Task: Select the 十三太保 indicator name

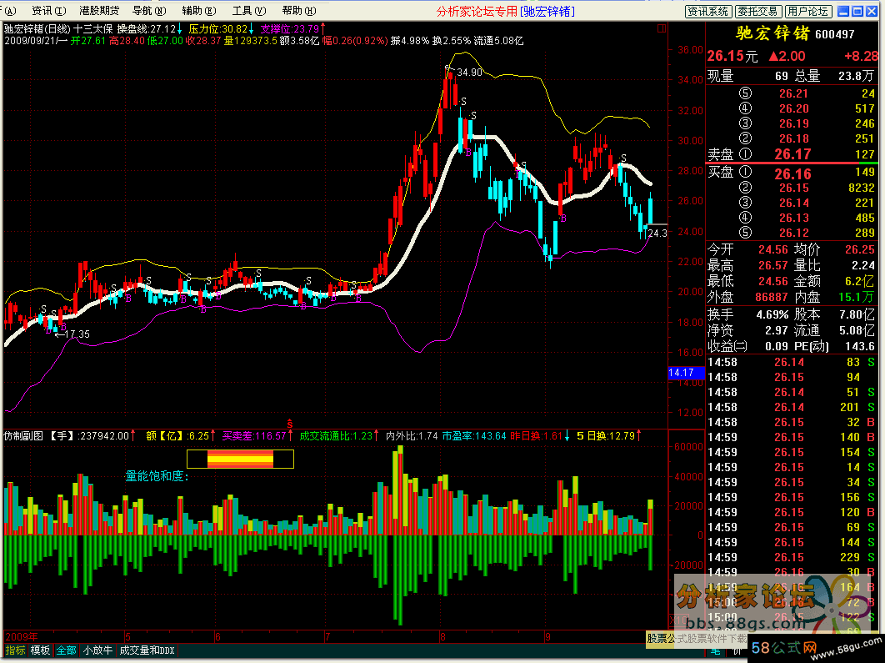Action: click(92, 29)
